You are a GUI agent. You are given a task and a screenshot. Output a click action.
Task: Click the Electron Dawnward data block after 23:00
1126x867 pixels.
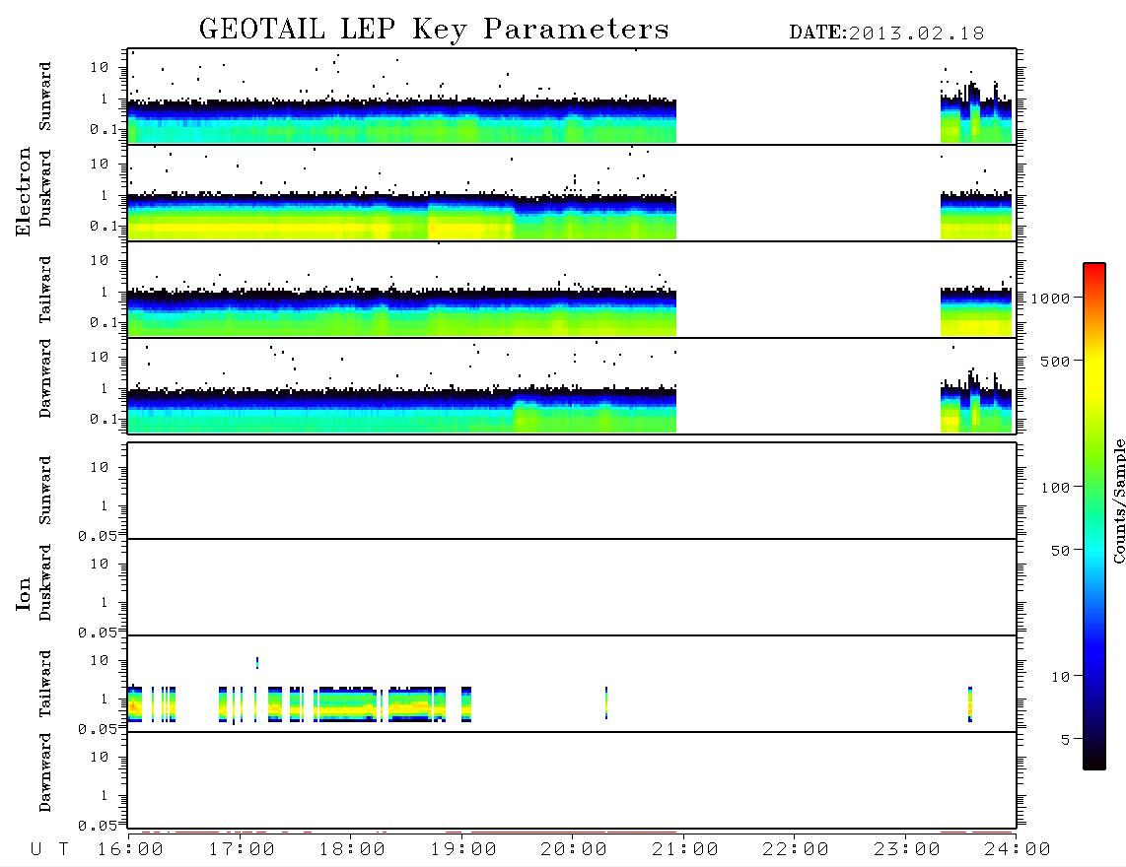pyautogui.click(x=976, y=406)
